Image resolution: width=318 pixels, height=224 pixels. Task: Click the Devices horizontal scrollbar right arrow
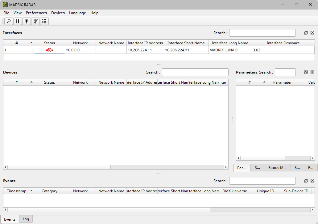(226, 167)
